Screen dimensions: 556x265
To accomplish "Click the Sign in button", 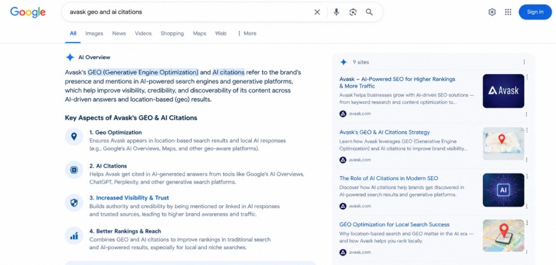I will (535, 12).
